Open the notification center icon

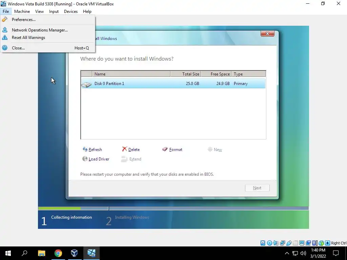tap(336, 253)
